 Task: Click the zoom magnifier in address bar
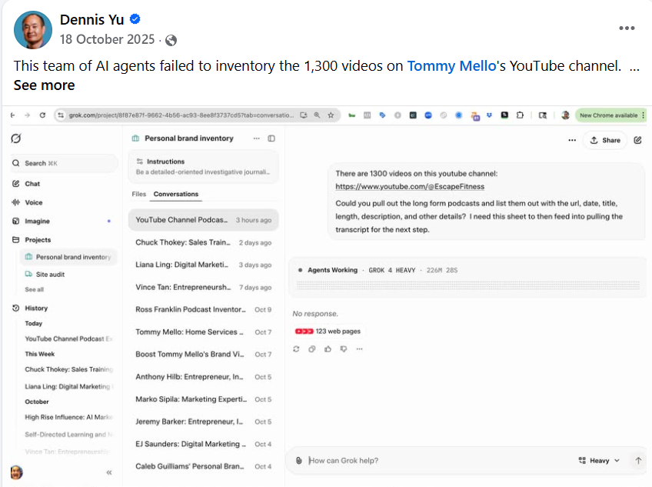click(318, 115)
